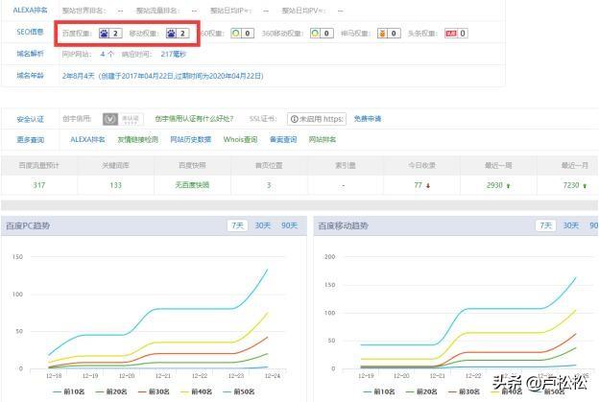
Task: Select '7天' tab in Baidu mobile trend
Action: pos(545,225)
